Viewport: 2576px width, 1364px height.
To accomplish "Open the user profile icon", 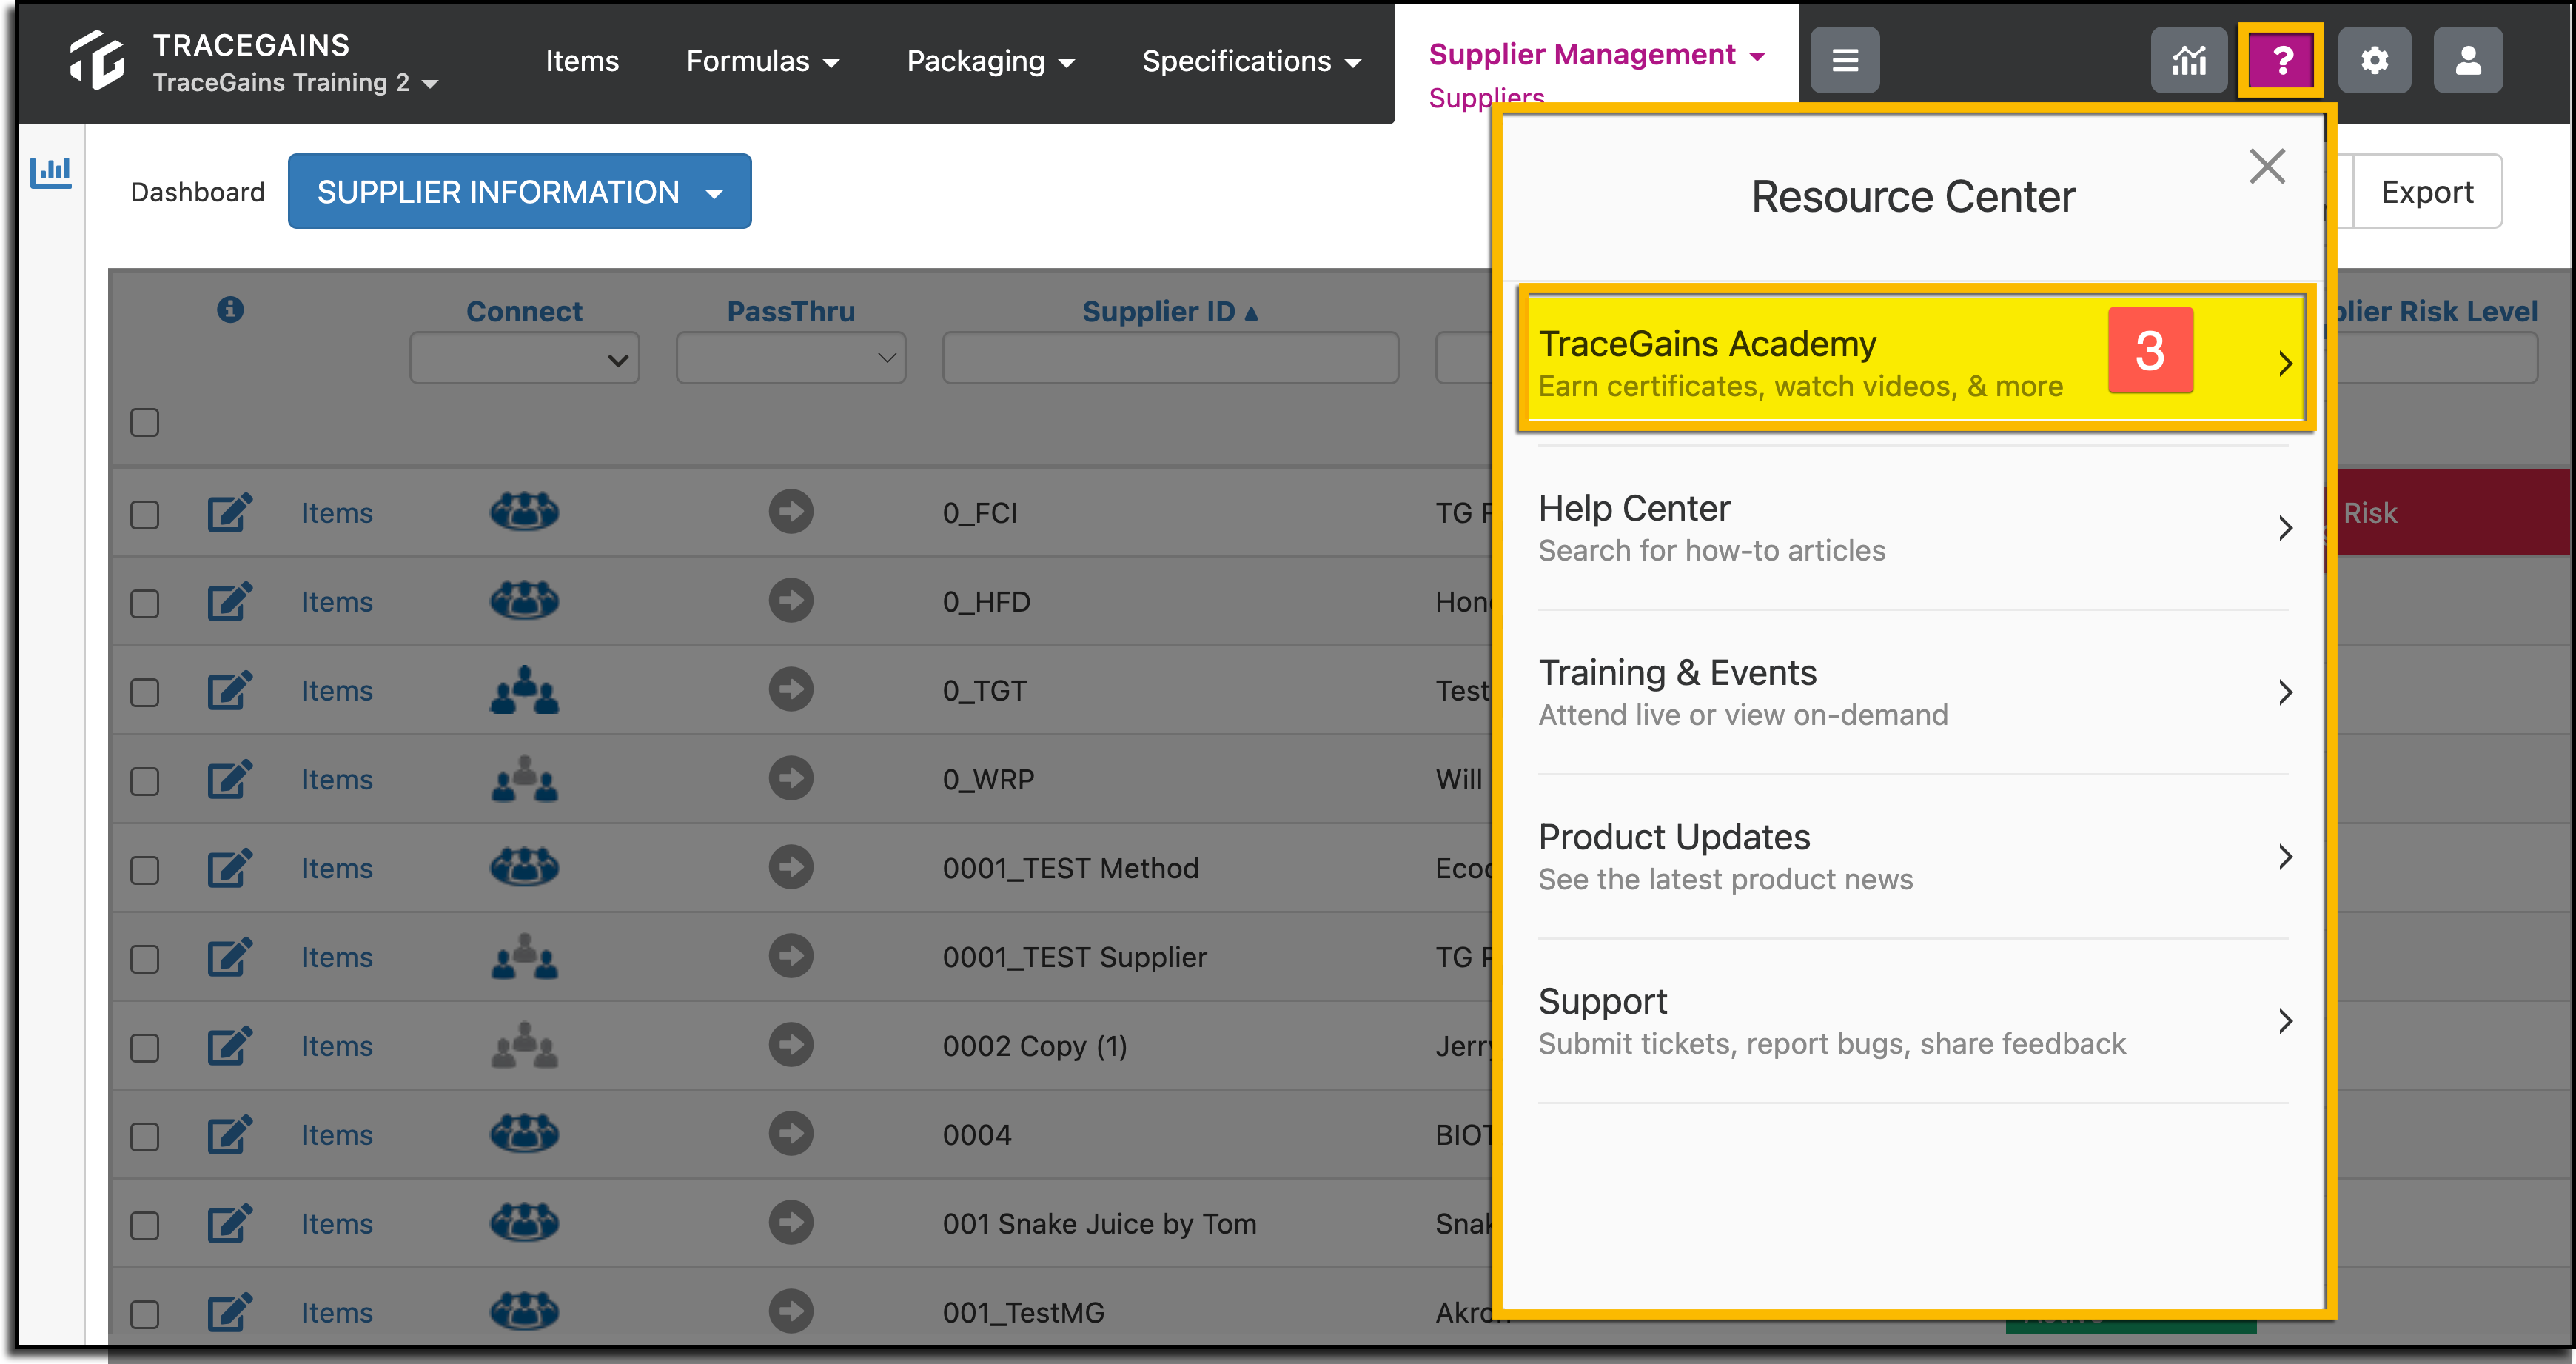I will pos(2468,60).
